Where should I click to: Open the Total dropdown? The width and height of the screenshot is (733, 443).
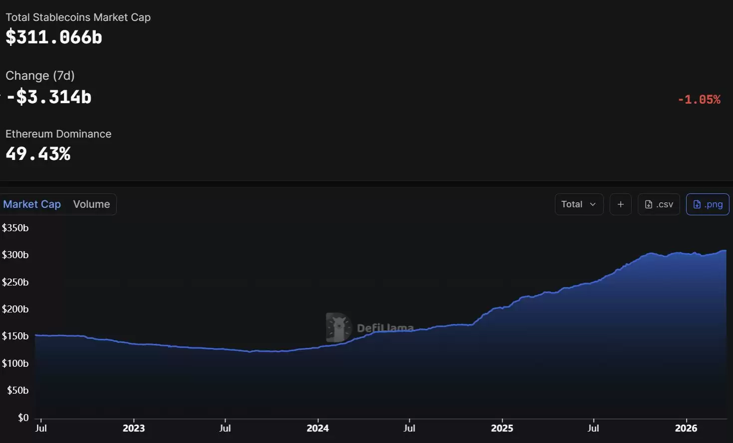[x=579, y=204]
